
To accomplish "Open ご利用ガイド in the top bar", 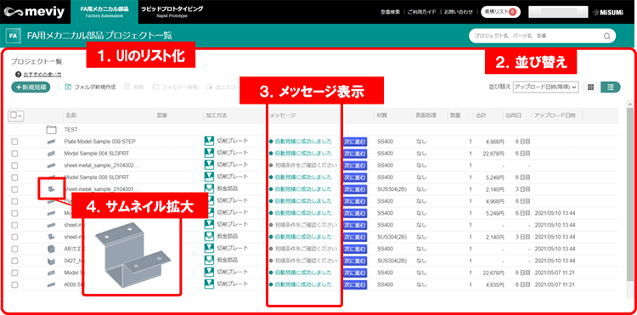I will [x=421, y=12].
